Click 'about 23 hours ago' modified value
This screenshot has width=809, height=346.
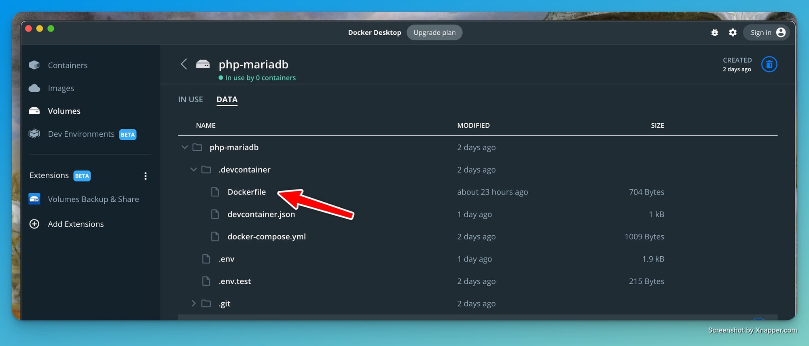click(x=492, y=192)
